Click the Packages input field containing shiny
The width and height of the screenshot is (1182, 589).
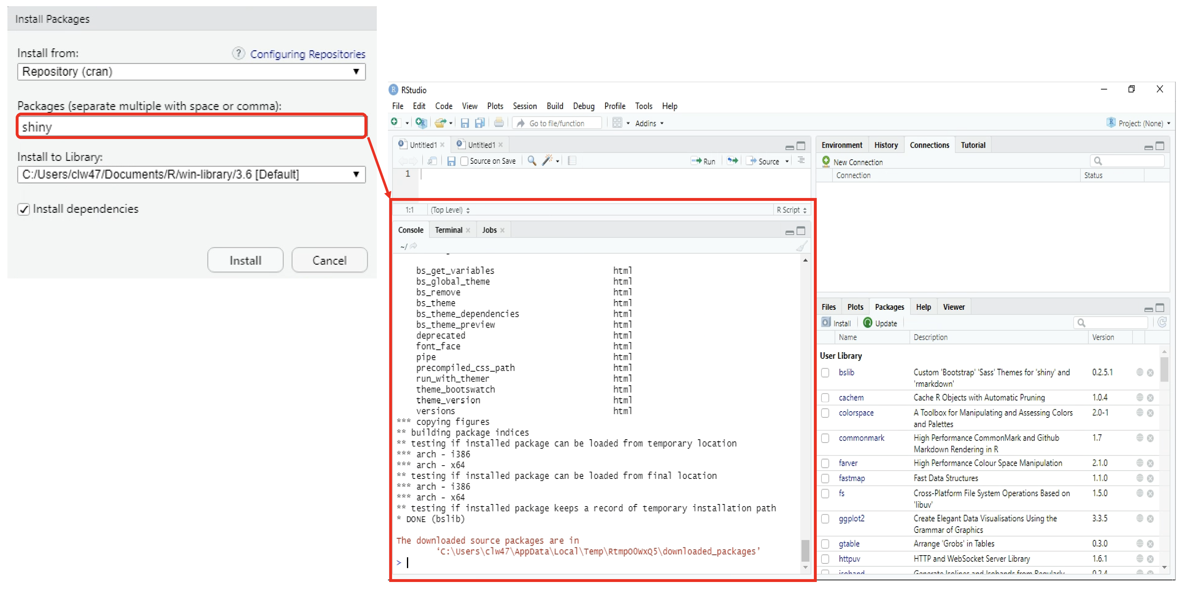coord(191,127)
